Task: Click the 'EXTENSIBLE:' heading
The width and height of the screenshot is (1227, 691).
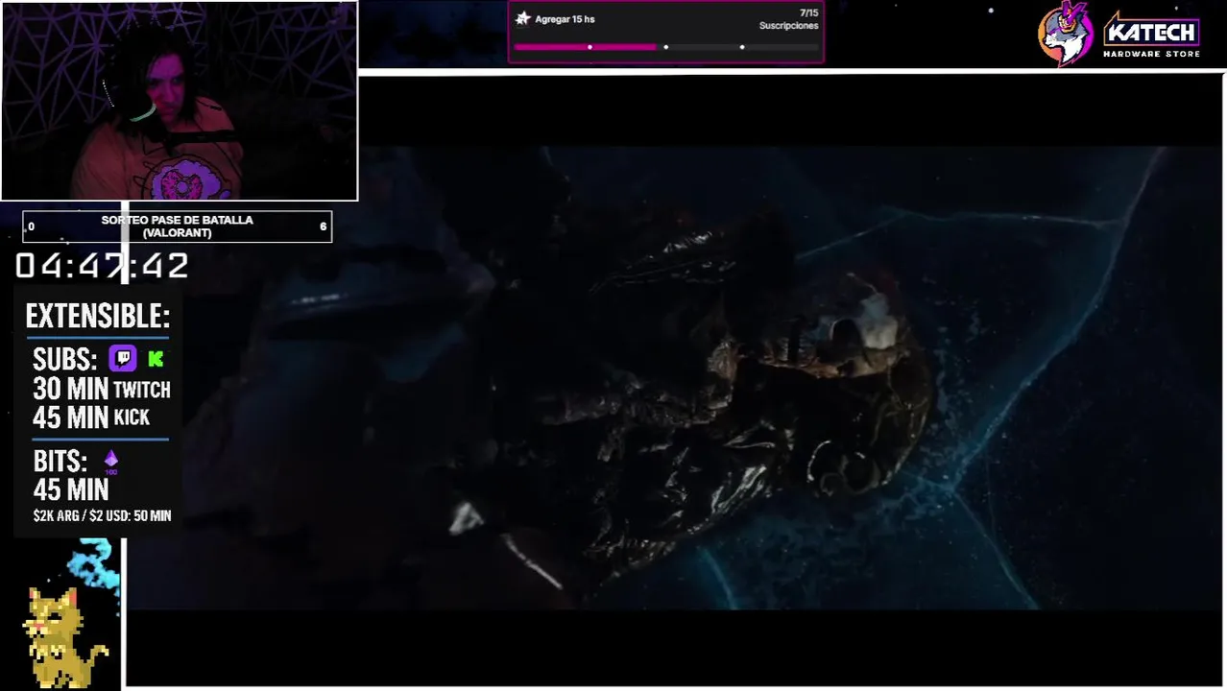Action: pyautogui.click(x=98, y=316)
